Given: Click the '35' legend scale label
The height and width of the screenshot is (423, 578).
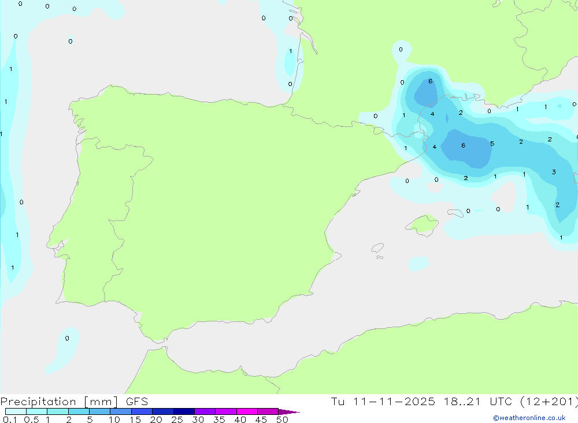Looking at the screenshot, I should pyautogui.click(x=219, y=420).
